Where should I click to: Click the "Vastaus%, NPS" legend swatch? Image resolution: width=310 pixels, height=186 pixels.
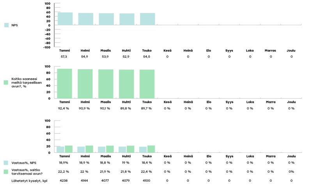click(x=6, y=163)
